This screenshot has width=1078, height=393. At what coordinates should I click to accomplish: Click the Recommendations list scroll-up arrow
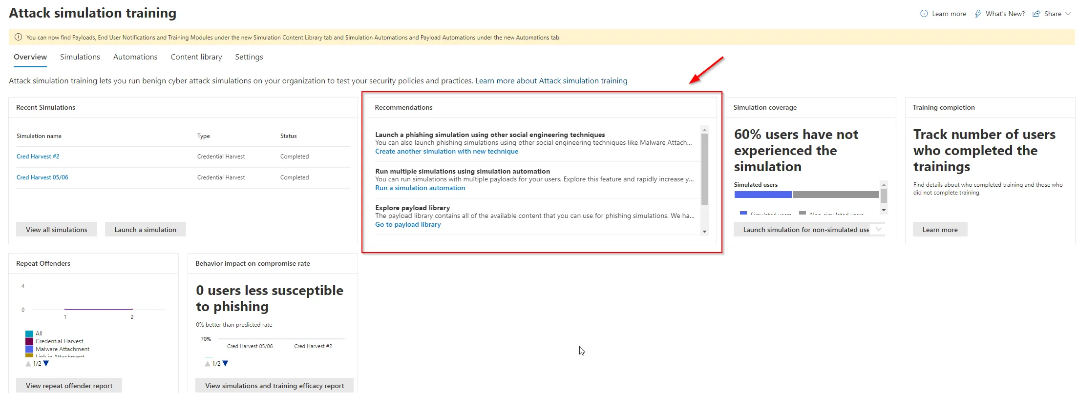pos(704,130)
